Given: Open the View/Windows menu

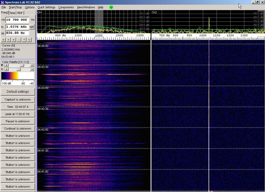Looking at the screenshot, I should pyautogui.click(x=86, y=7).
